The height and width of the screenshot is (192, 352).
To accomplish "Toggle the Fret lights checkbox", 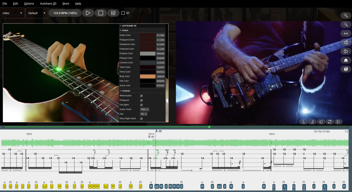I will coord(142,105).
